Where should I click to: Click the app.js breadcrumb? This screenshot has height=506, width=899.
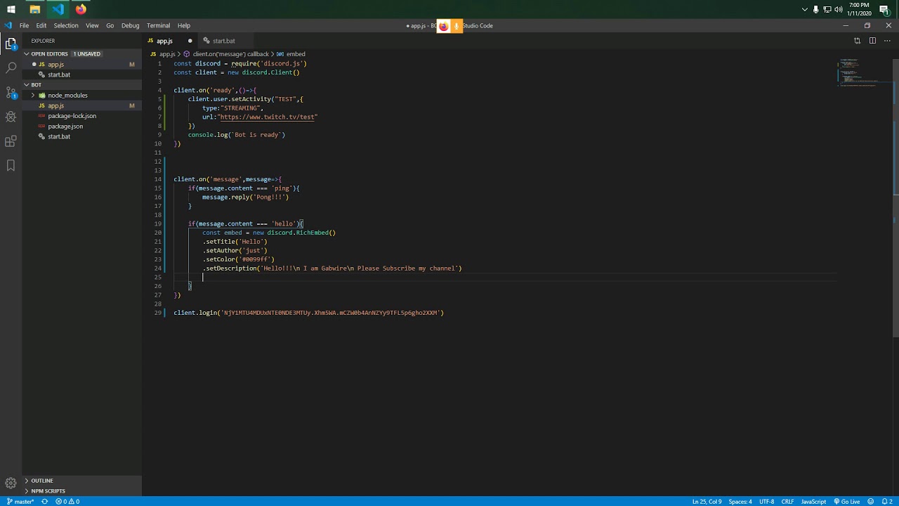(162, 54)
